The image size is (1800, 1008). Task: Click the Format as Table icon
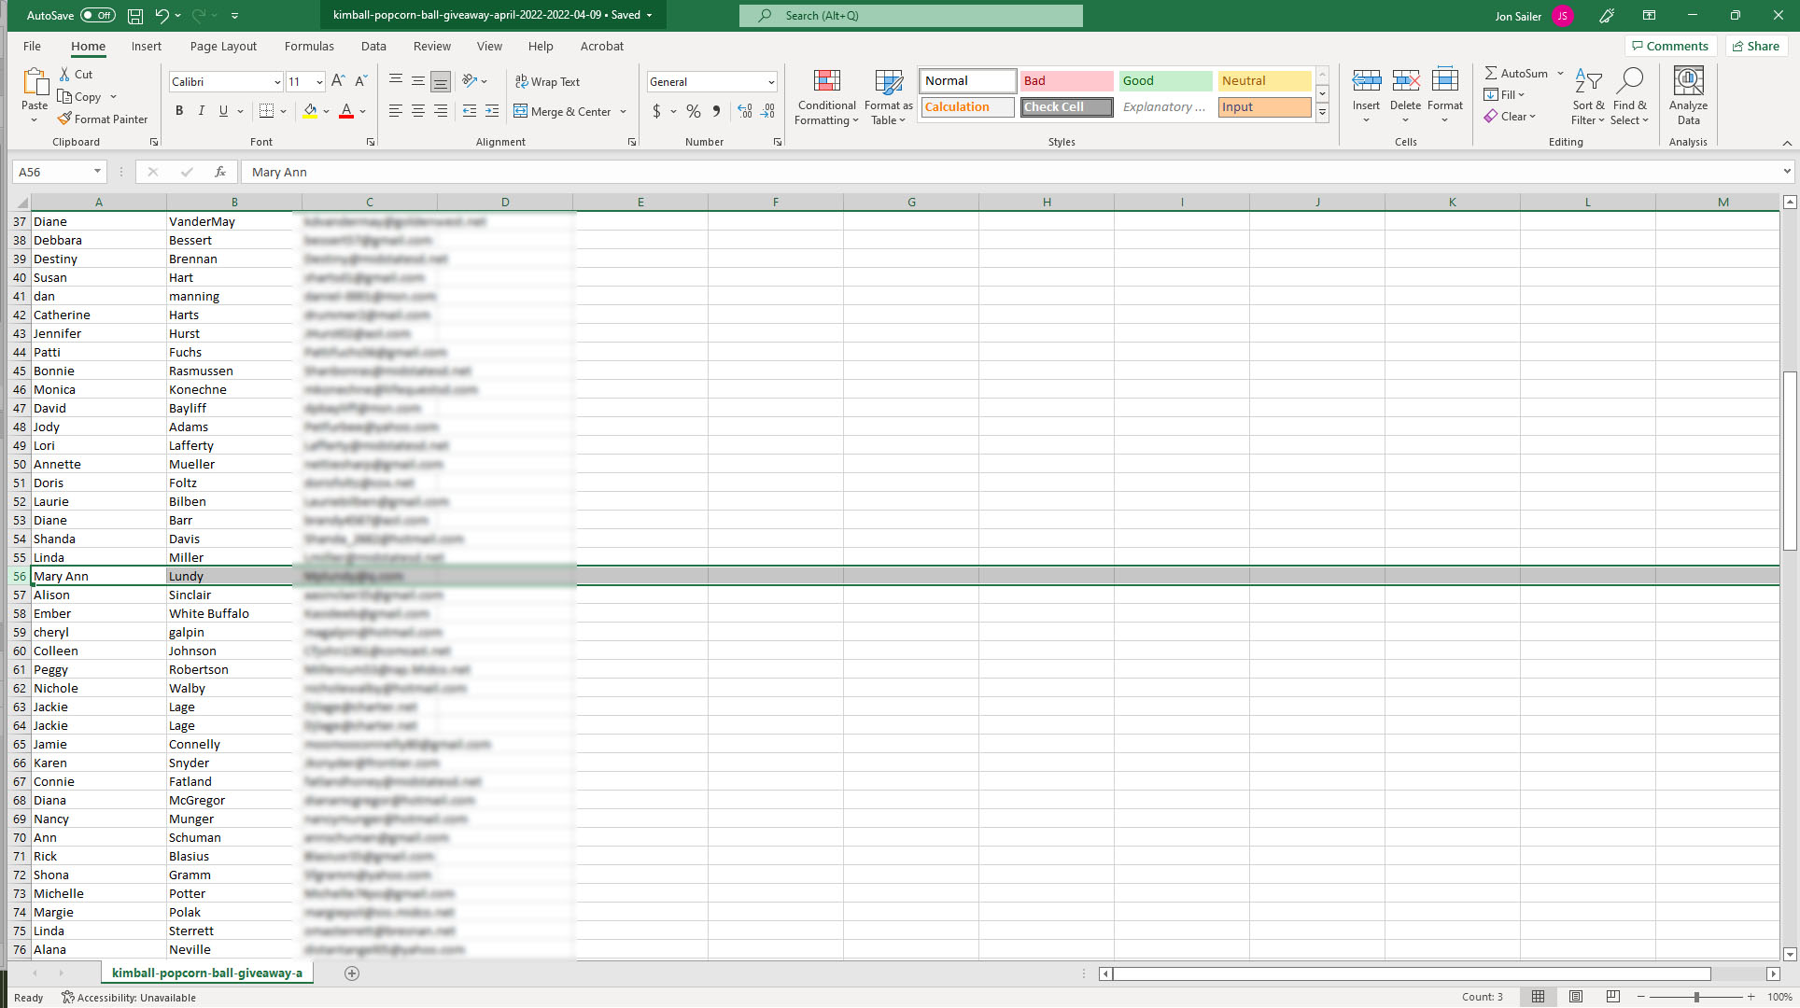click(x=888, y=82)
